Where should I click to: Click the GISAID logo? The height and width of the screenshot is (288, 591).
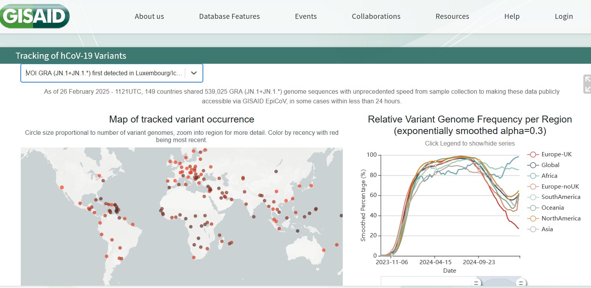[35, 16]
